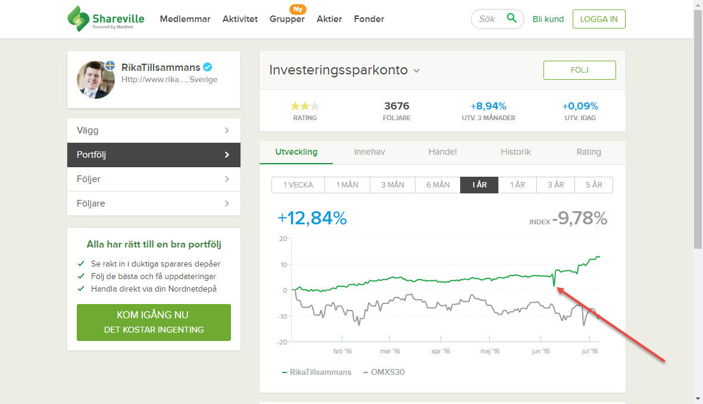Click into the Sök search field
Screen dimensions: 703x404
point(488,19)
